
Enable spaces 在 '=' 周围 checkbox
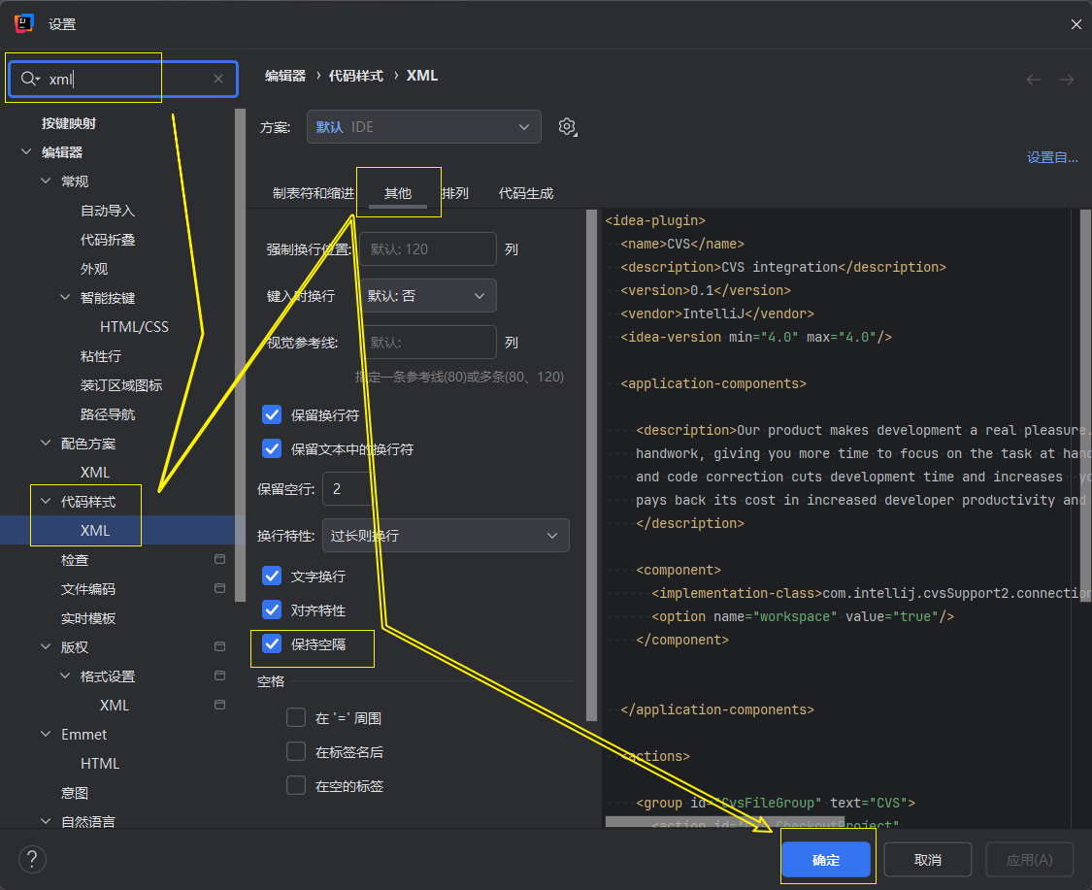pos(296,718)
